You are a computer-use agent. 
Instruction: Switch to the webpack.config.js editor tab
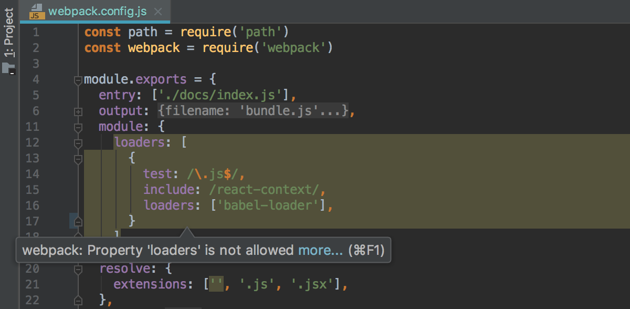coord(94,11)
